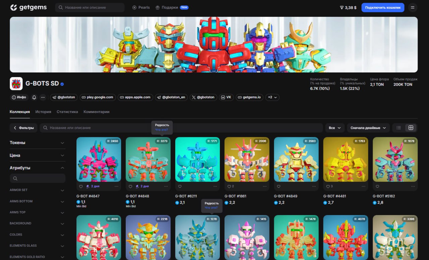Select the Коллекция tab
Screen dimensions: 429x260
point(20,112)
